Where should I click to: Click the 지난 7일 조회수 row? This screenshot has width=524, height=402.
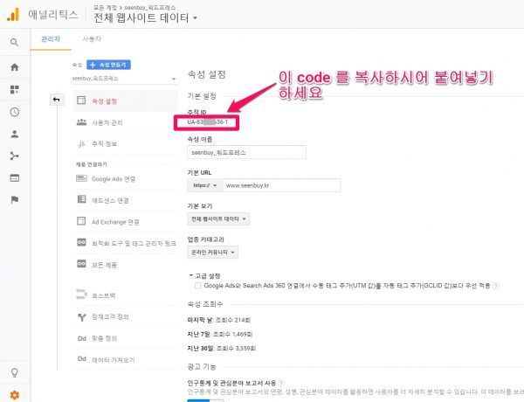(x=220, y=334)
